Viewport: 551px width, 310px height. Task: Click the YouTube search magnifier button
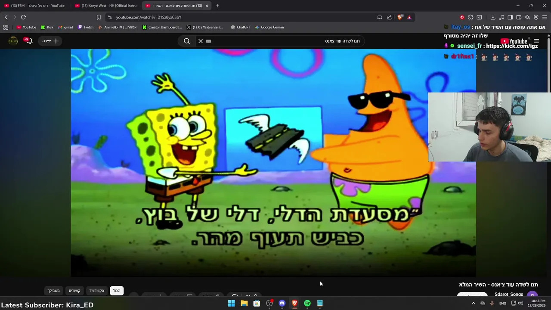click(x=187, y=41)
